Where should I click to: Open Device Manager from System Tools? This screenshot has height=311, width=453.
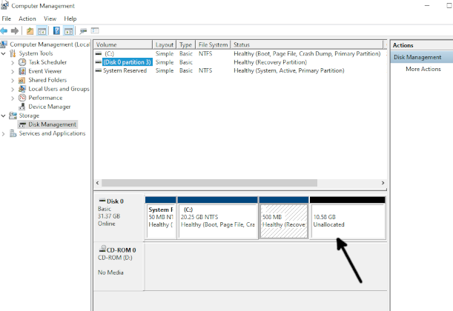(x=49, y=107)
